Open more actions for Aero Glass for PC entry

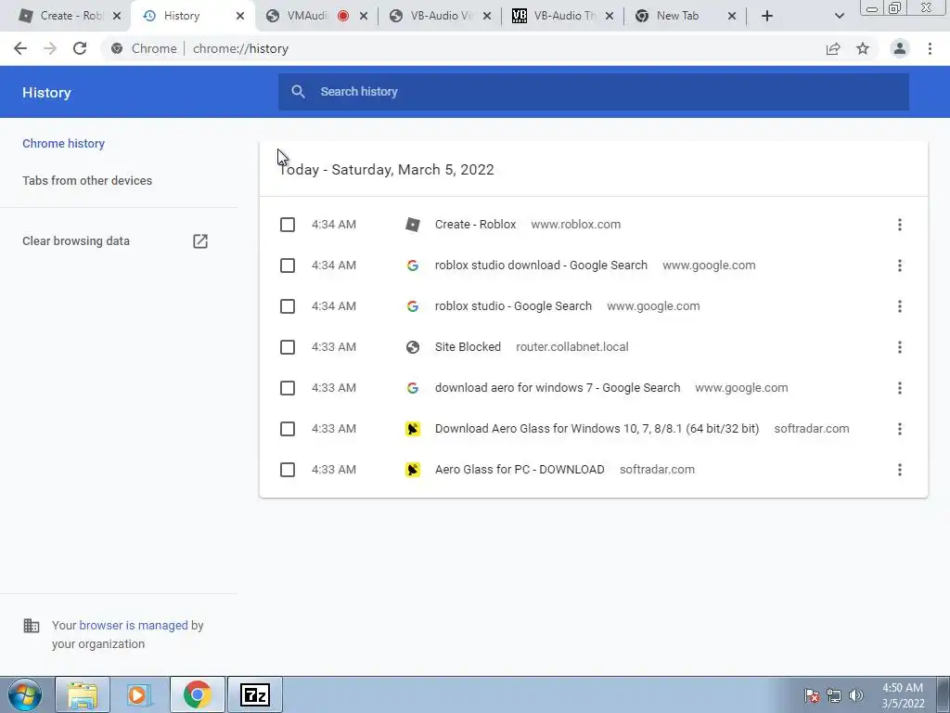pyautogui.click(x=900, y=470)
